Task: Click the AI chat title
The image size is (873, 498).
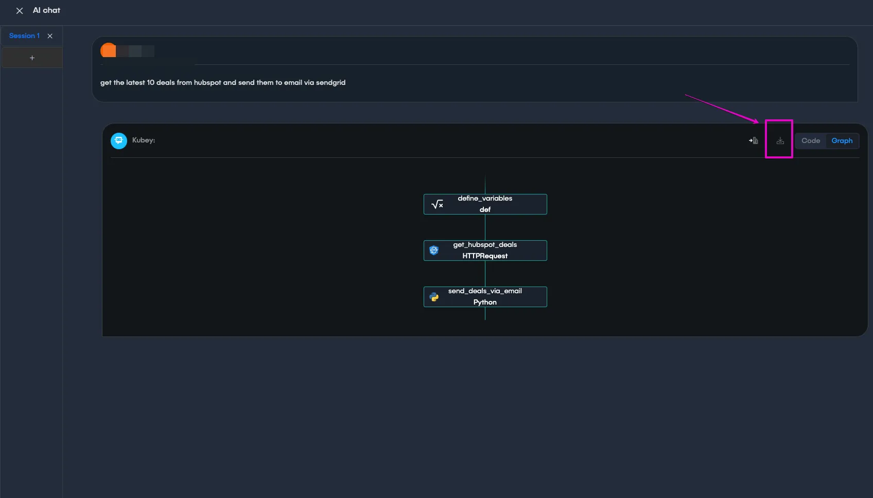Action: pyautogui.click(x=46, y=10)
